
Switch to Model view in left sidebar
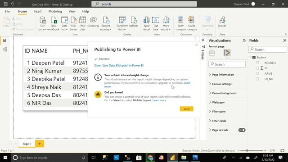[5, 49]
